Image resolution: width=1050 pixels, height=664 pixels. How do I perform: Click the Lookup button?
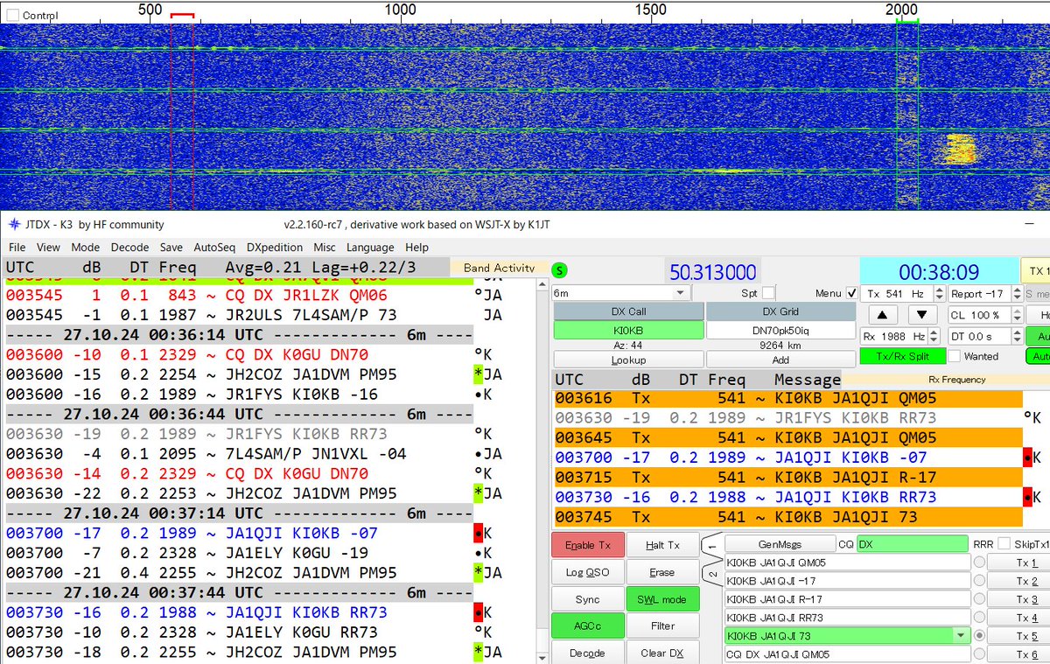628,360
